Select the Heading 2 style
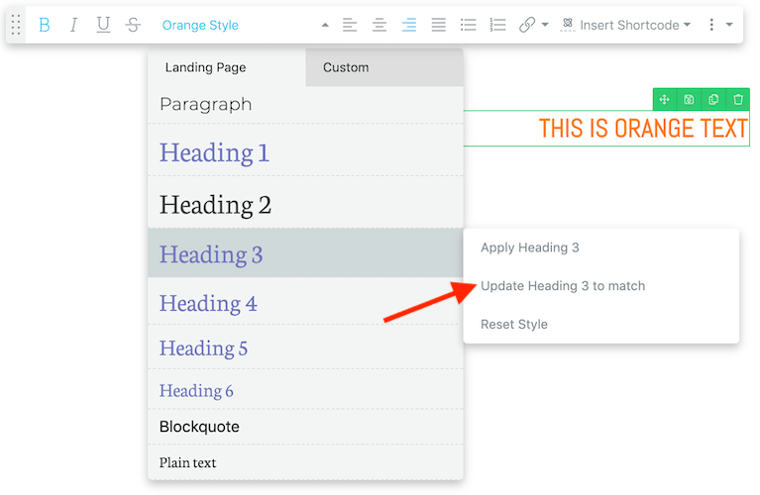760x495 pixels. [305, 203]
